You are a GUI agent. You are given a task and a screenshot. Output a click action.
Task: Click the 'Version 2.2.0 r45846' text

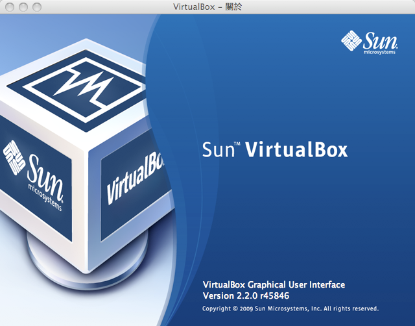point(246,295)
